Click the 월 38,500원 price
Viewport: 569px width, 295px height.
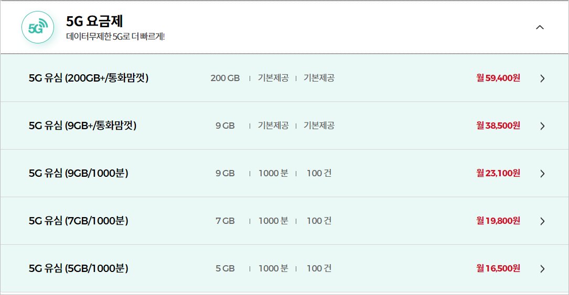pos(498,126)
